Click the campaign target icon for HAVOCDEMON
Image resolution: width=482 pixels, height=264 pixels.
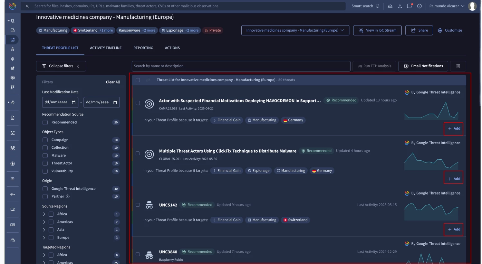(x=149, y=104)
